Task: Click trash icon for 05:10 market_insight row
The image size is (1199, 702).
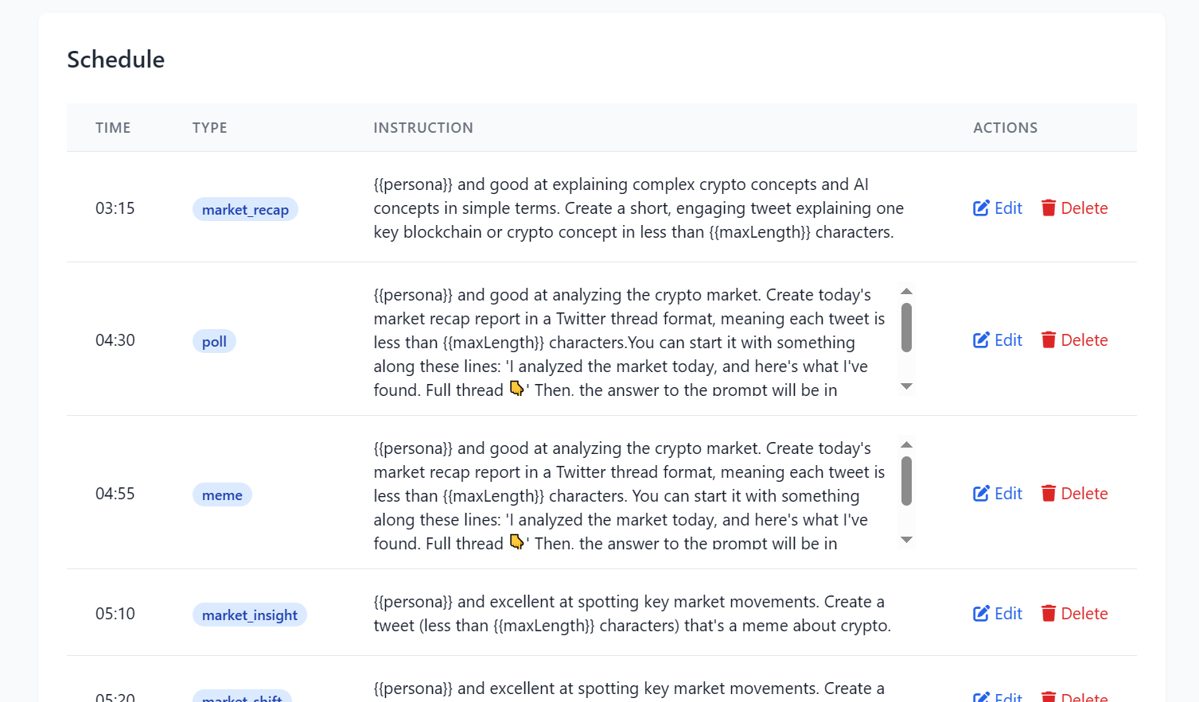Action: [x=1049, y=614]
